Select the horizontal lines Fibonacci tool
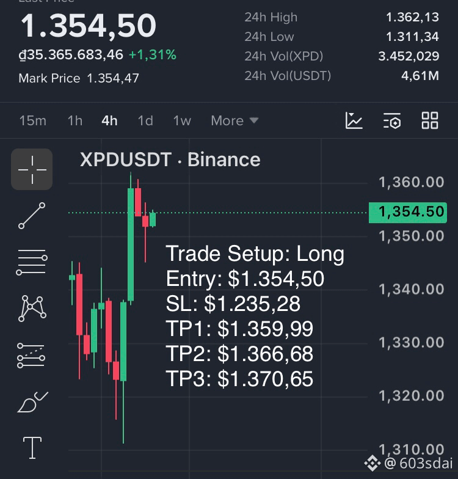This screenshot has height=479, width=458. point(32,261)
